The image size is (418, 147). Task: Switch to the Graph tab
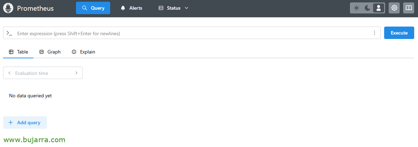click(x=50, y=52)
